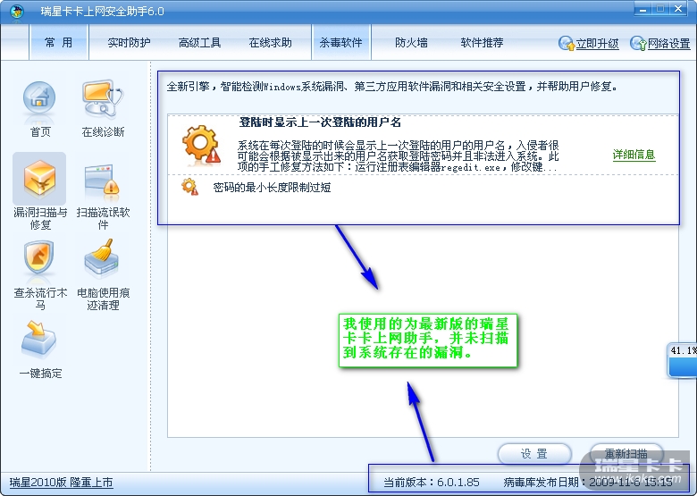Click the Rising app logo in title bar
Image resolution: width=697 pixels, height=496 pixels.
(x=16, y=11)
